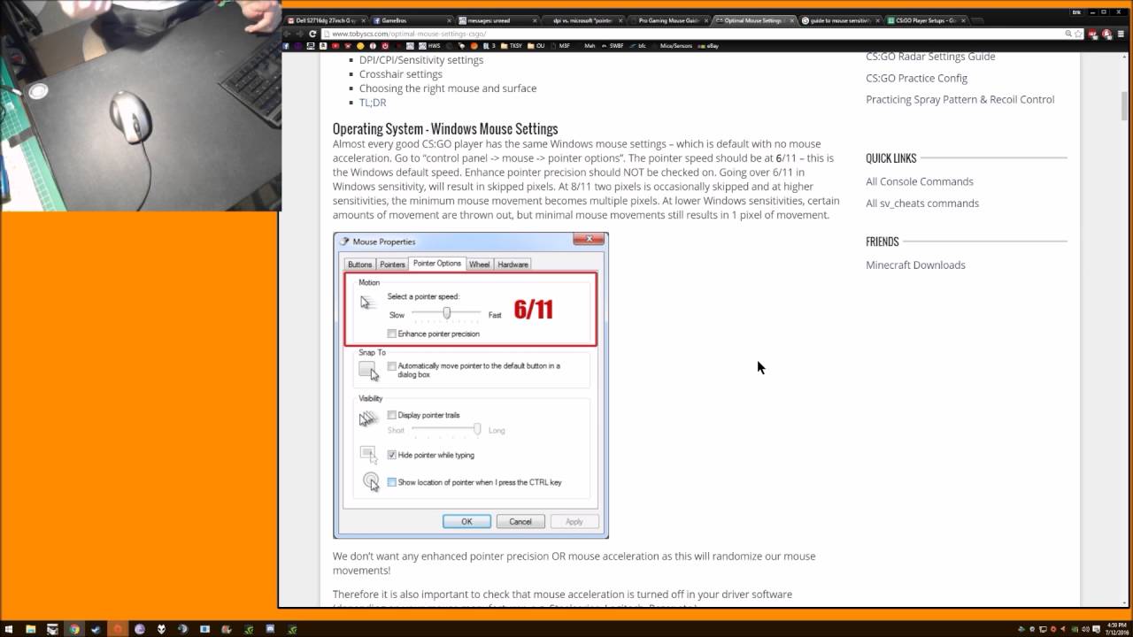Open the volume control in system tray
This screenshot has width=1133, height=637.
(1085, 629)
